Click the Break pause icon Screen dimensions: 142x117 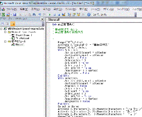pos(55,15)
